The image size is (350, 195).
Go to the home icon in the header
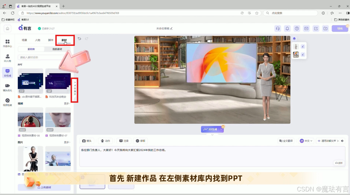(7, 28)
